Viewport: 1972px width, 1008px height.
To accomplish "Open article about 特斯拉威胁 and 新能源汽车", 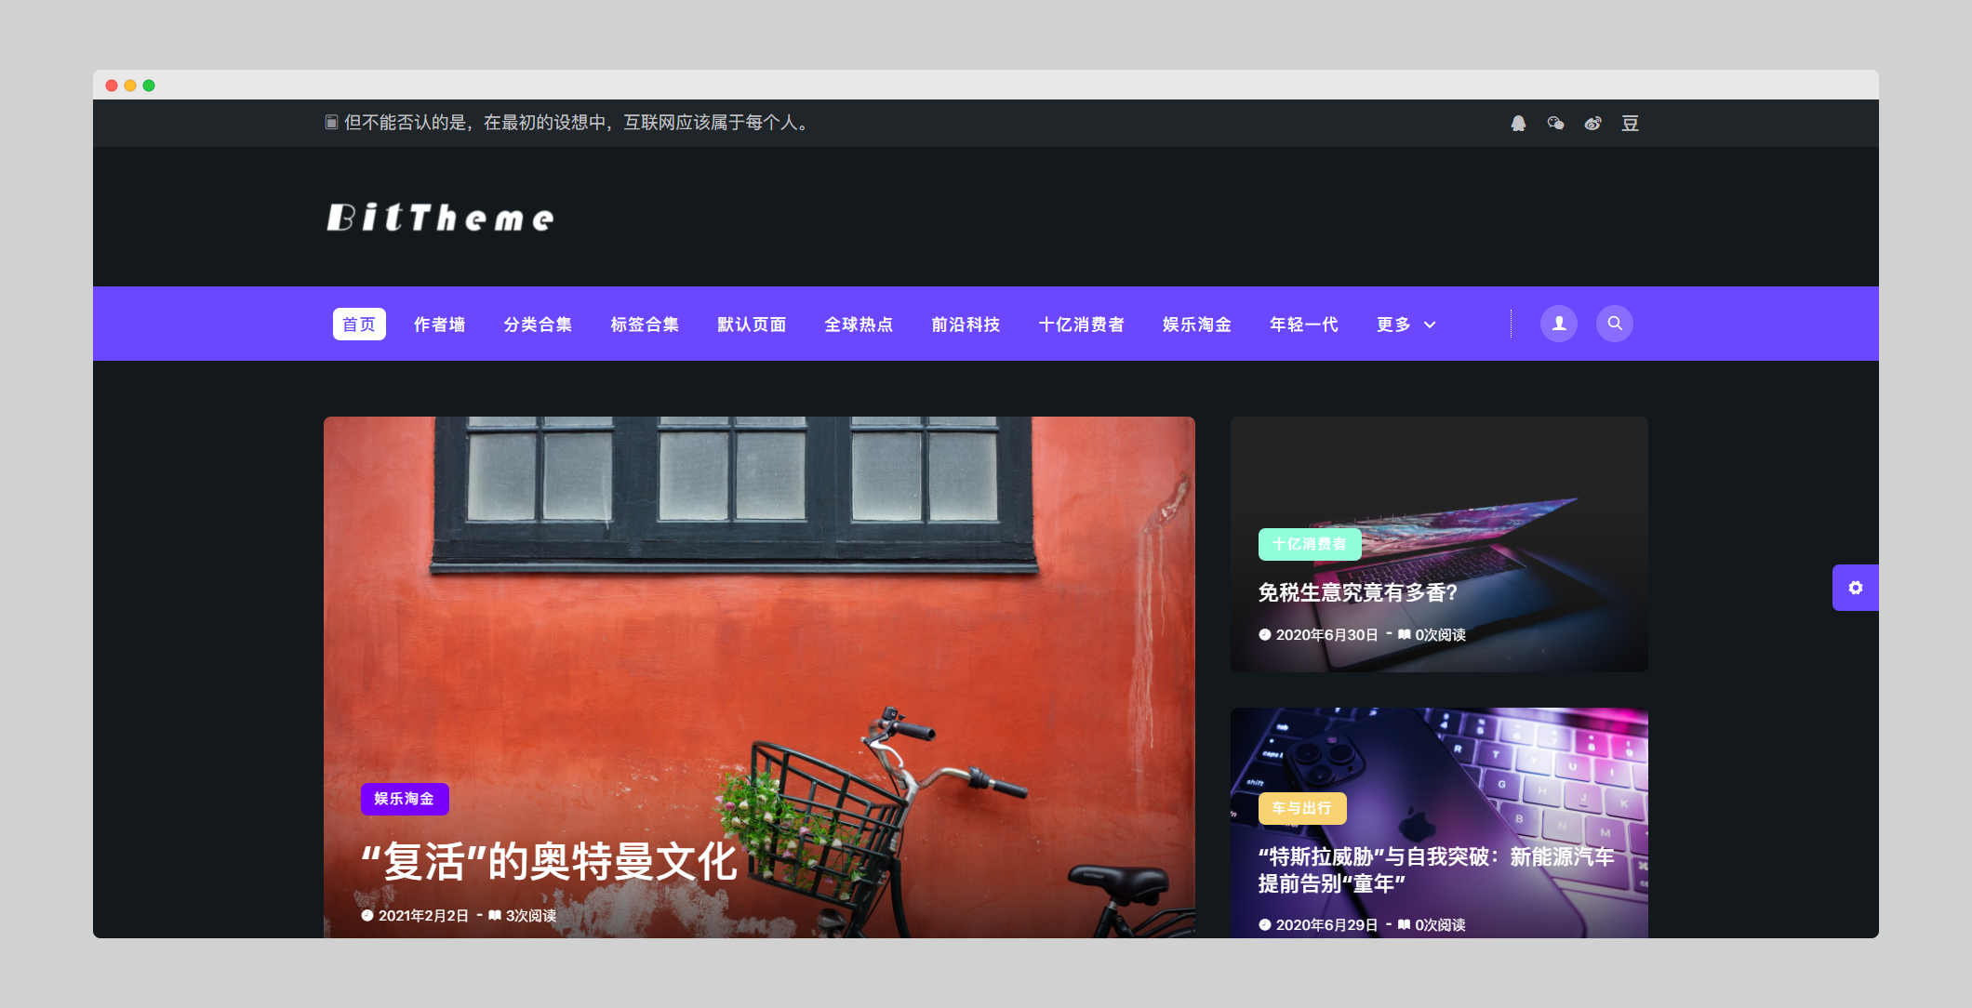I will click(x=1436, y=869).
